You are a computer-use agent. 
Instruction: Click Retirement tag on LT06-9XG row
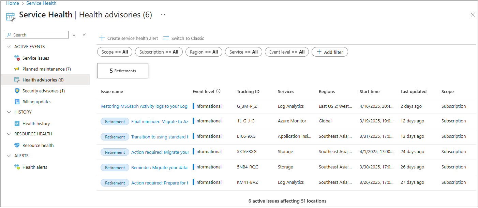(115, 137)
